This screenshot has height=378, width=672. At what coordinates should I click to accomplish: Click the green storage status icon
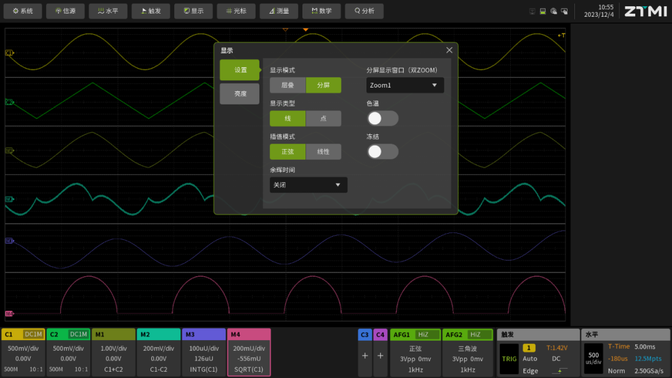point(543,11)
